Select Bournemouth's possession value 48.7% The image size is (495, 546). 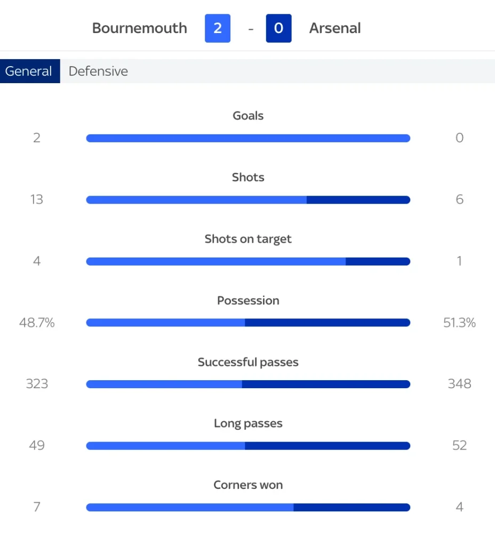pyautogui.click(x=36, y=323)
